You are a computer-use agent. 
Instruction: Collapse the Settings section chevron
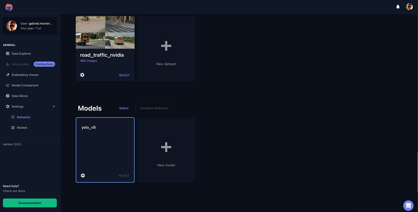[54, 106]
